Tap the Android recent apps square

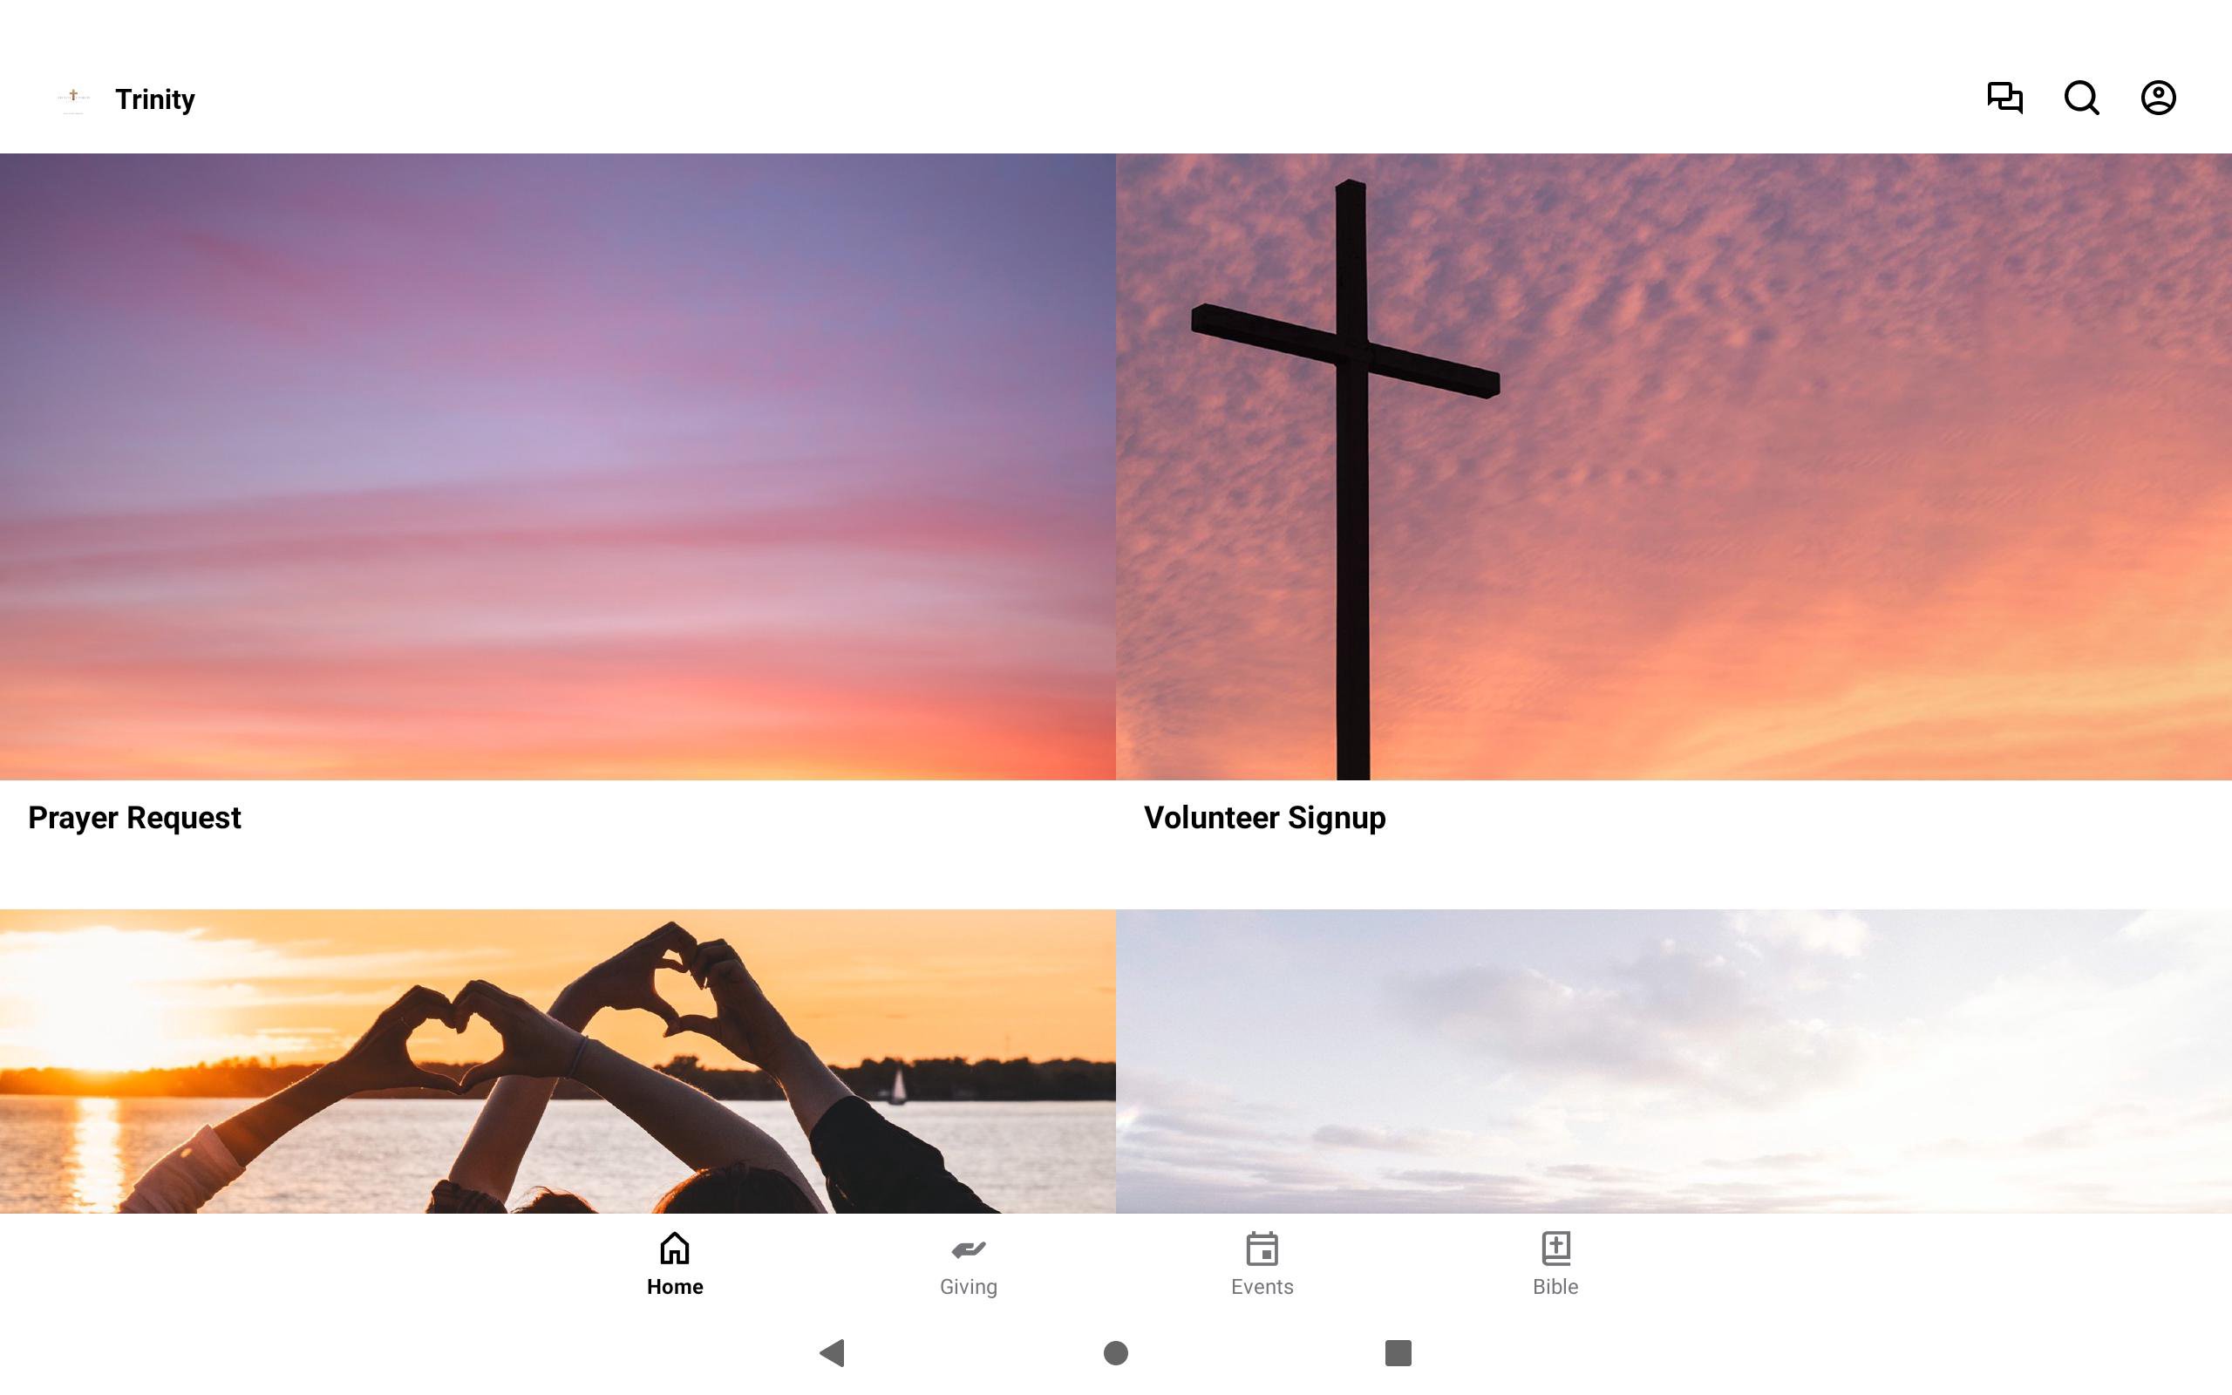1398,1352
